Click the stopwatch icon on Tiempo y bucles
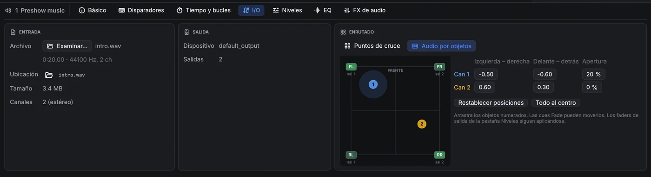Screen dimensions: 651x177 [179, 10]
